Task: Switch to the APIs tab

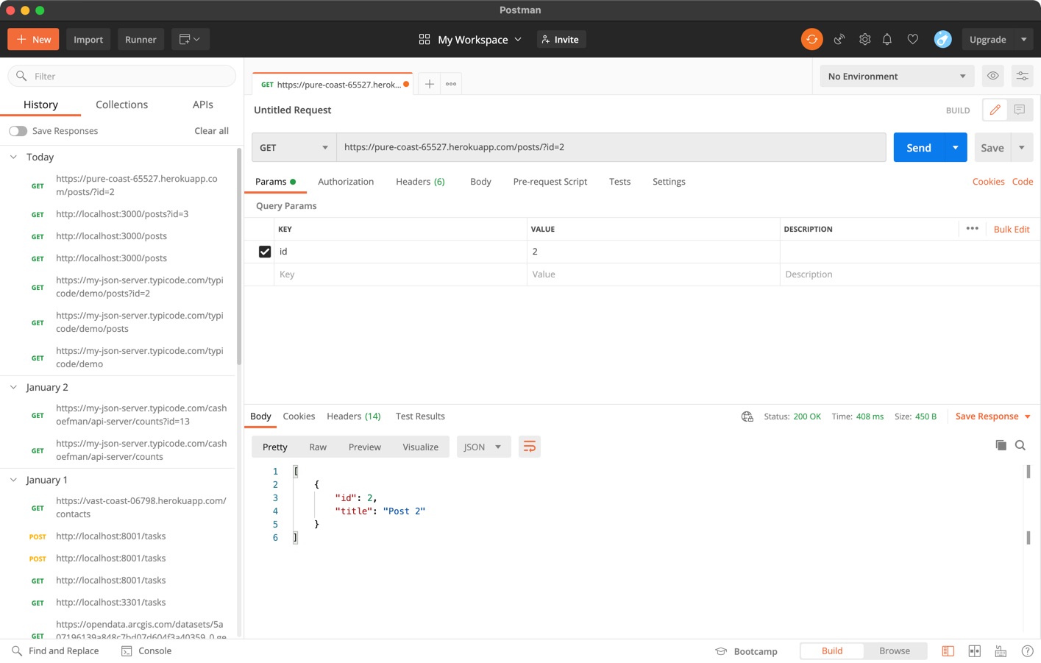Action: click(202, 104)
